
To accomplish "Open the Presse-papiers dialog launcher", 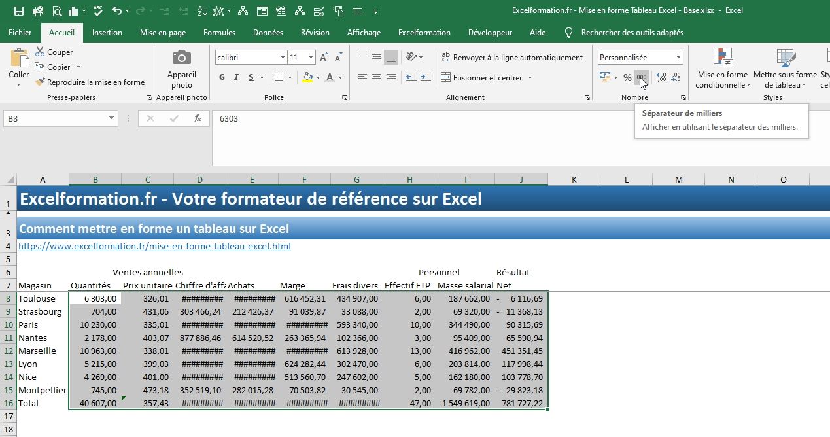I will click(x=148, y=97).
